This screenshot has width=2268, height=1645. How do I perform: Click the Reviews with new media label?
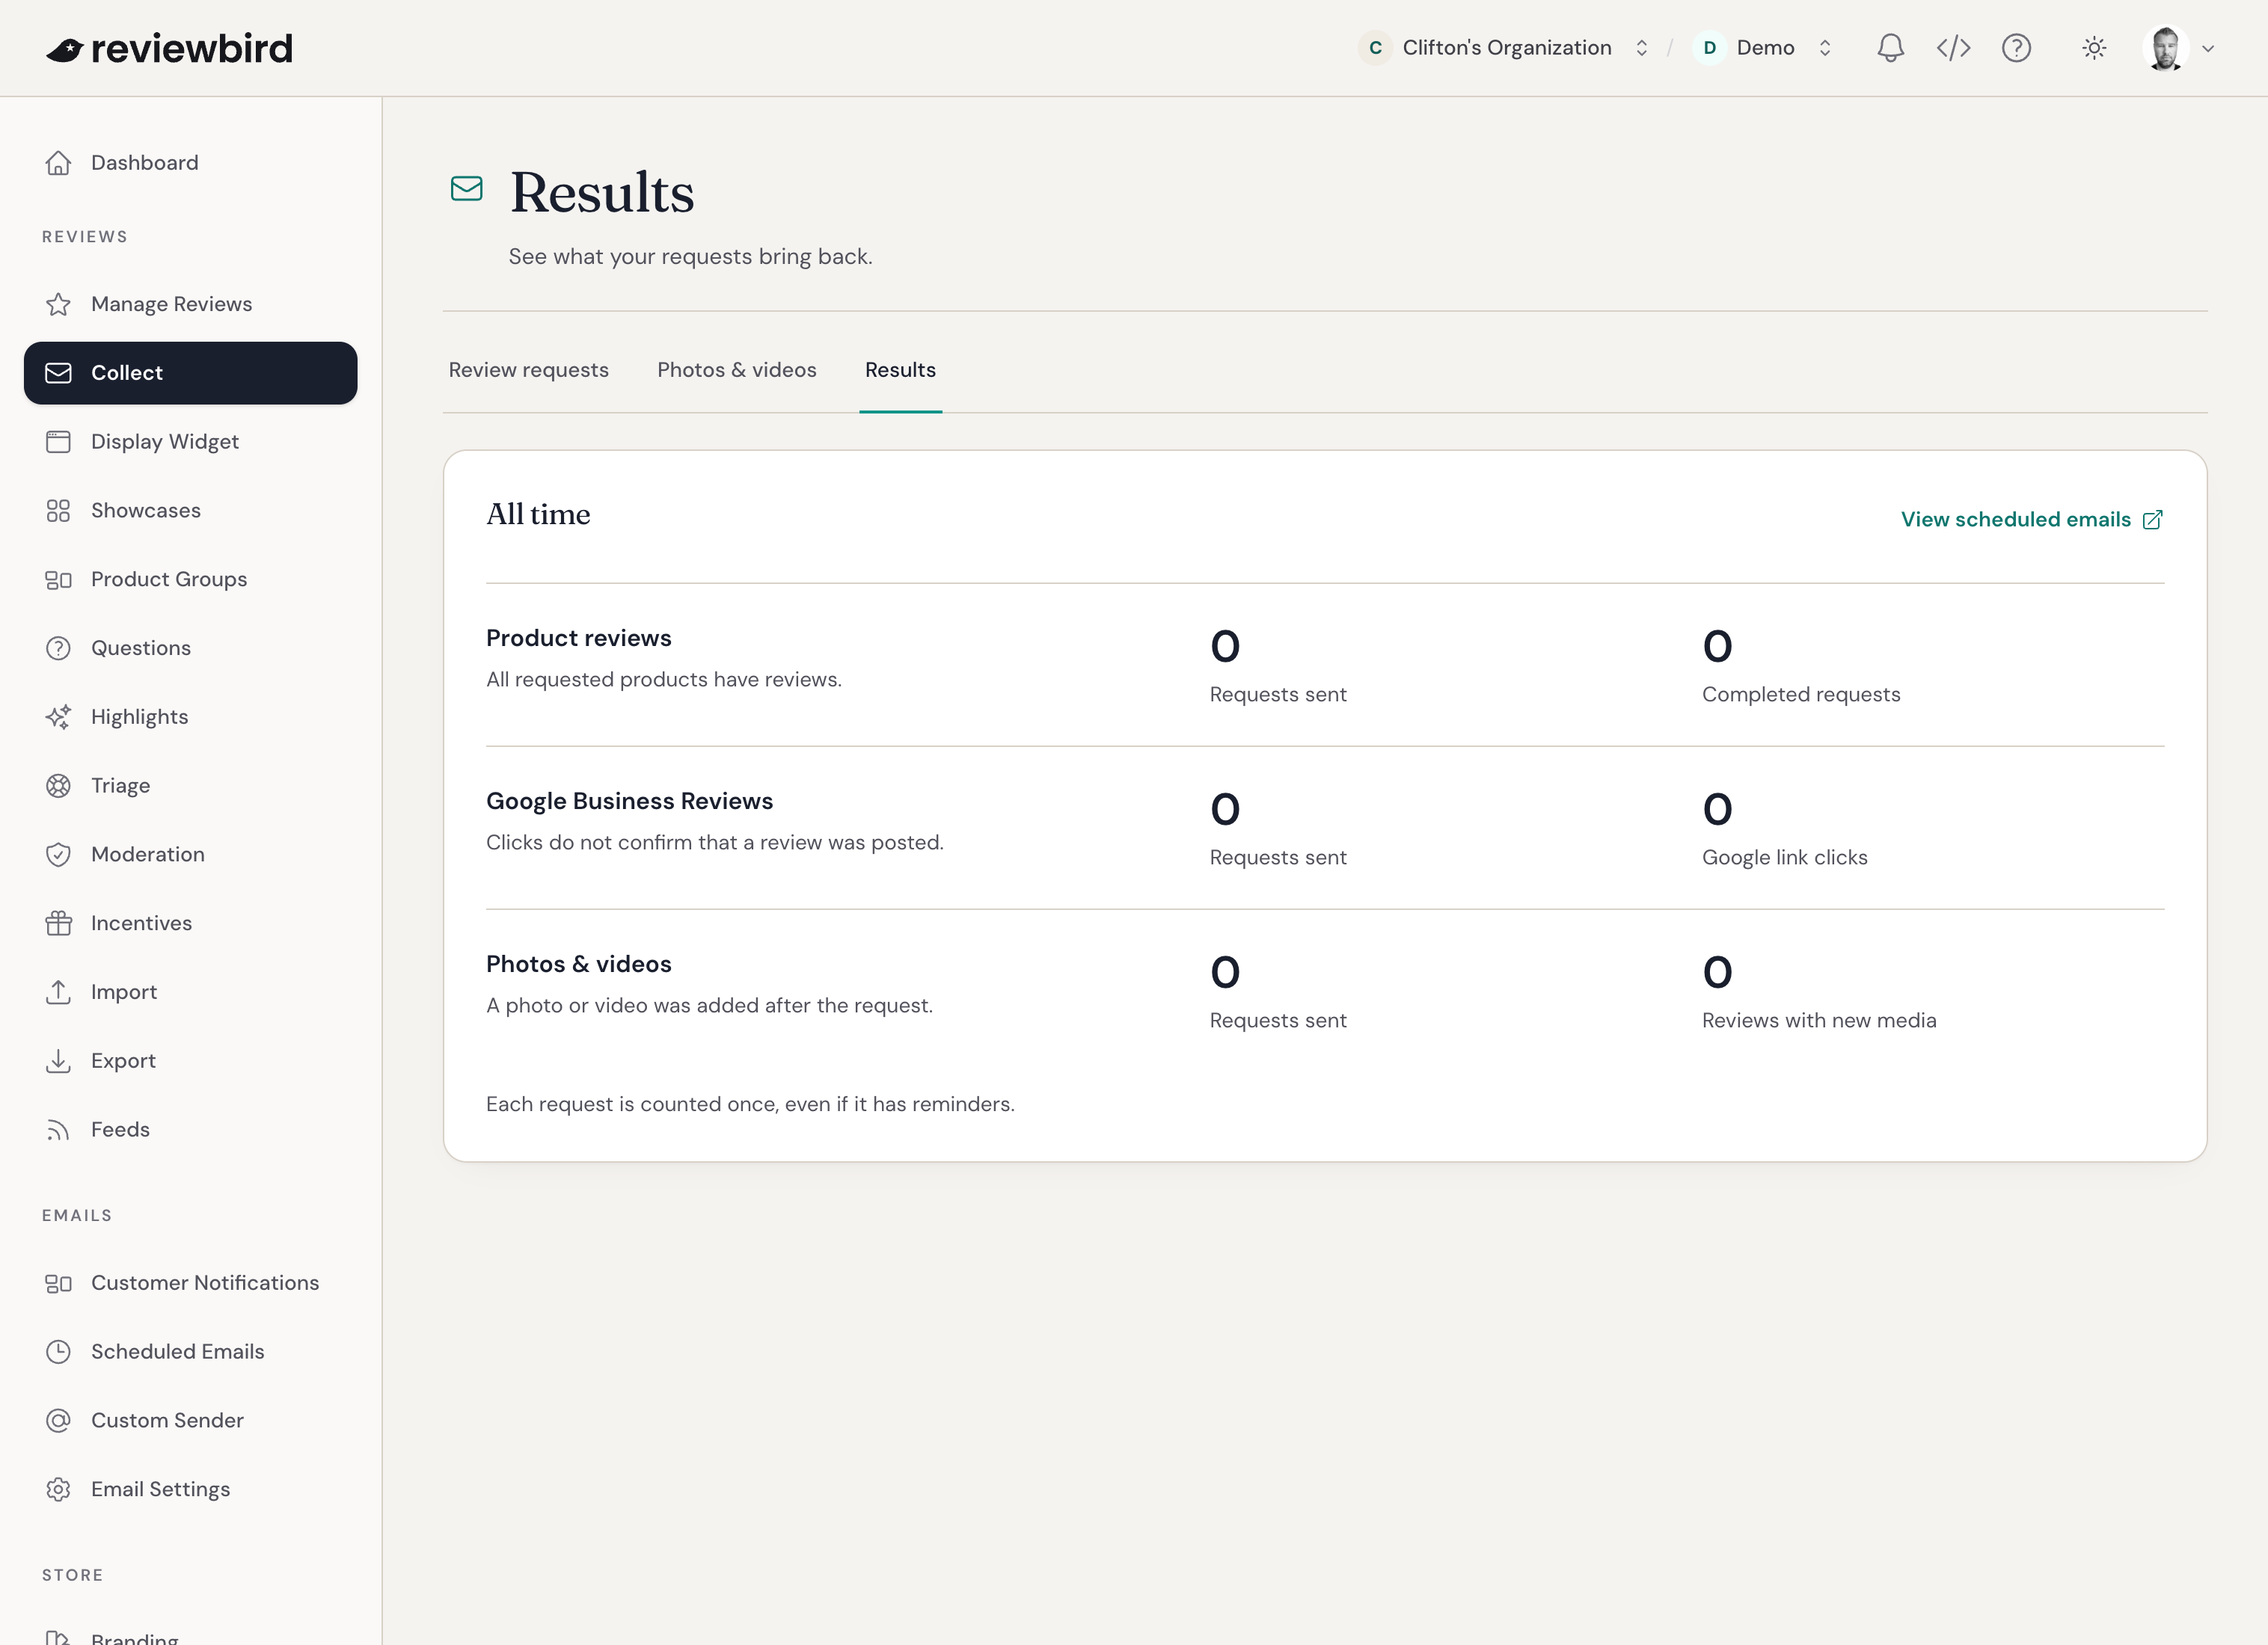(x=1819, y=1021)
